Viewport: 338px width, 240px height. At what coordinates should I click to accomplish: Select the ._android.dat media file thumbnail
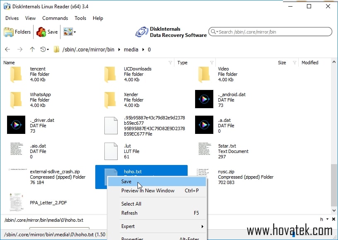(204, 99)
